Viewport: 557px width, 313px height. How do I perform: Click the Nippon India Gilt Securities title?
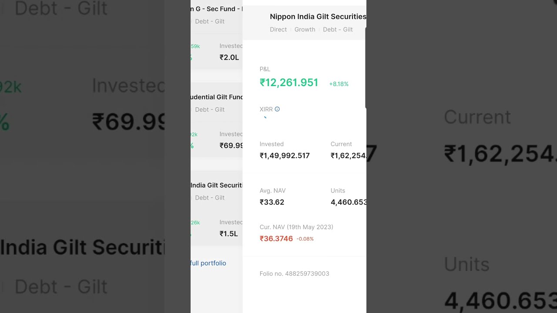(x=318, y=17)
